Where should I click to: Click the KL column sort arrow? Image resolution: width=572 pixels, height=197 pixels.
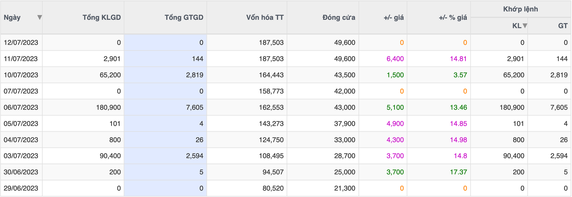coord(525,26)
